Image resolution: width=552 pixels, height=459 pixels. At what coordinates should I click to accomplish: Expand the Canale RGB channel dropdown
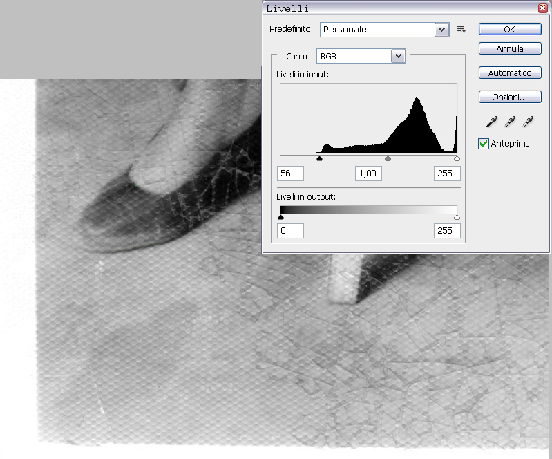(397, 57)
